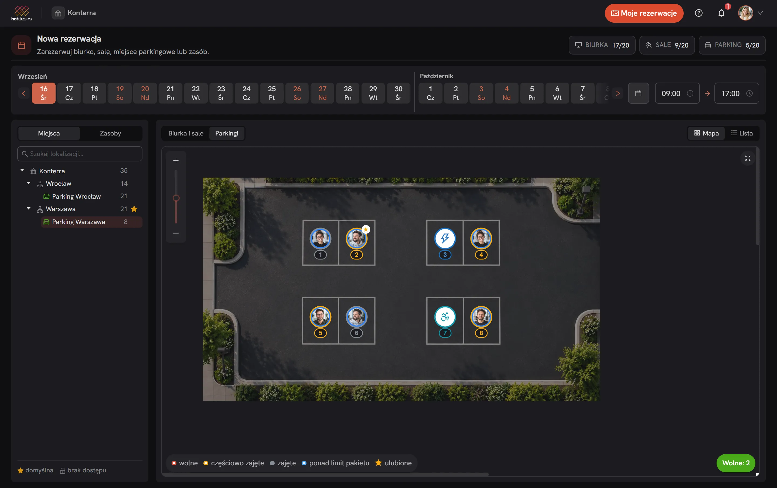Click the horizontal scrollbar under the map
The width and height of the screenshot is (777, 488).
coord(325,475)
